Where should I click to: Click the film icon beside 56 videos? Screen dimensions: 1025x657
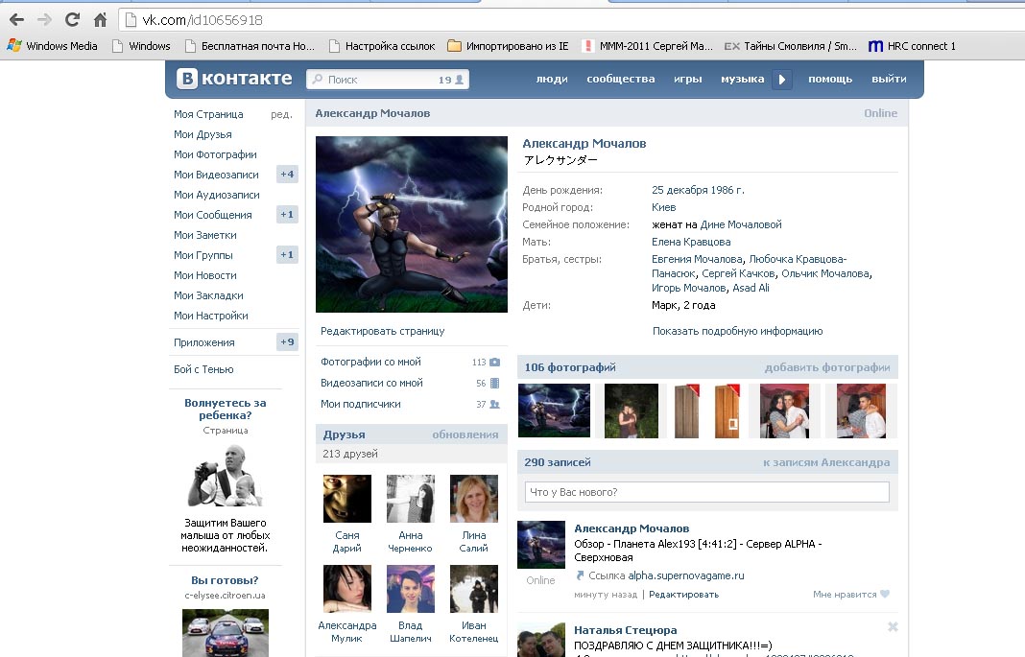[x=495, y=383]
